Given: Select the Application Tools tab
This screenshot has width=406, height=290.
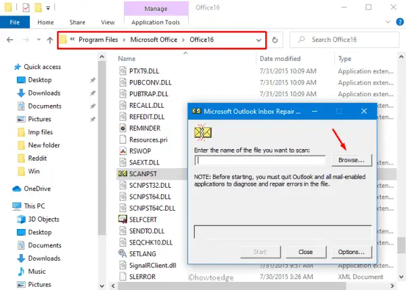Looking at the screenshot, I should (154, 21).
